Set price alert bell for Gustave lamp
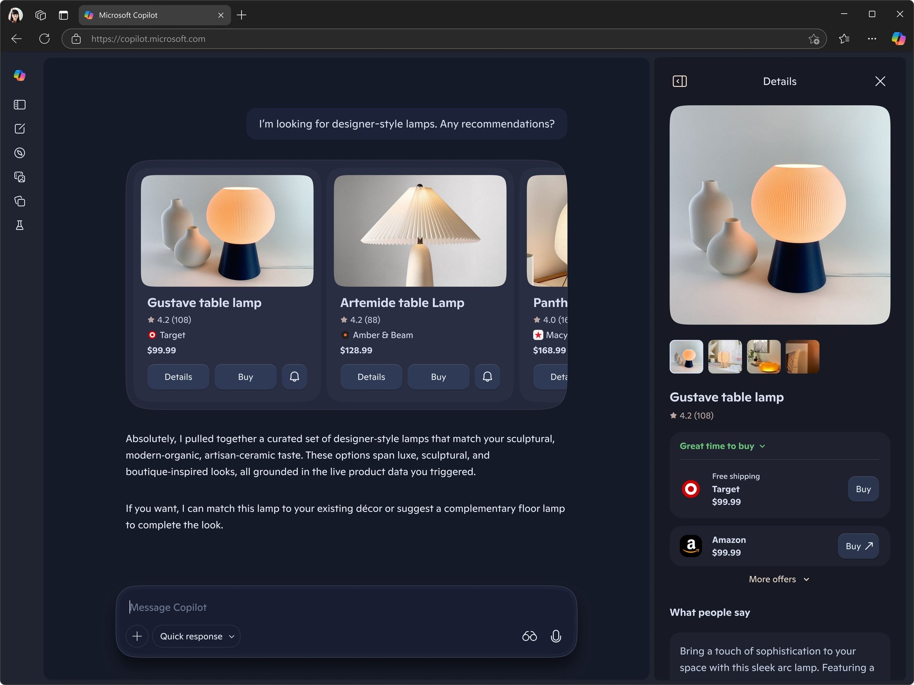The height and width of the screenshot is (685, 914). [294, 377]
